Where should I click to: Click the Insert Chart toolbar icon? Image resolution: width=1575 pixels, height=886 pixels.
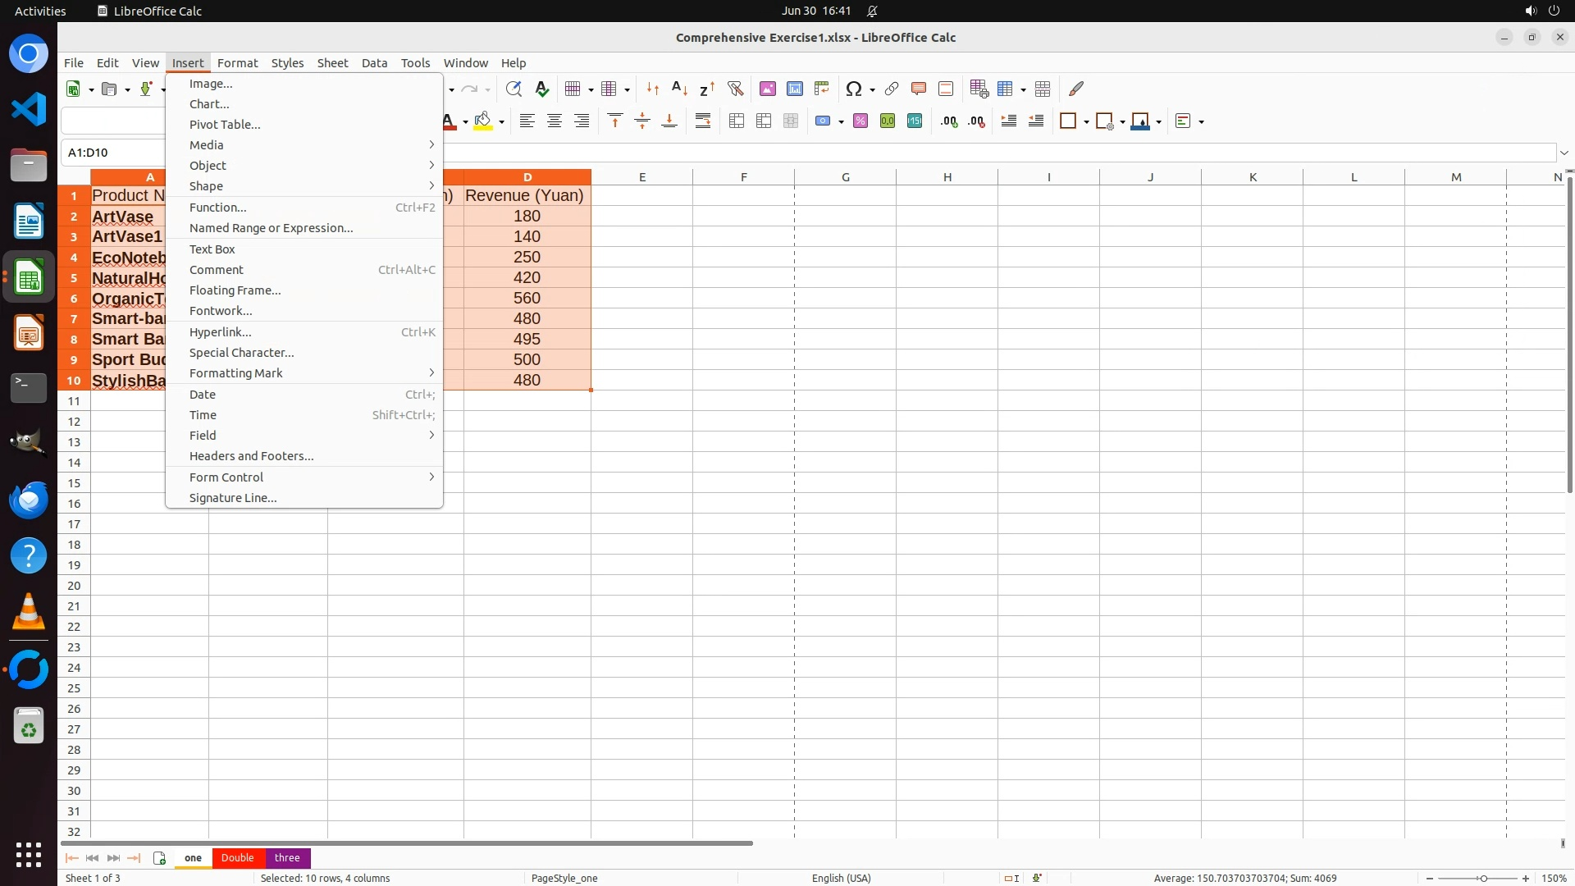coord(794,89)
